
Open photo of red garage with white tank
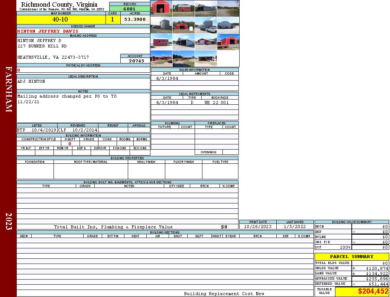click(x=183, y=25)
